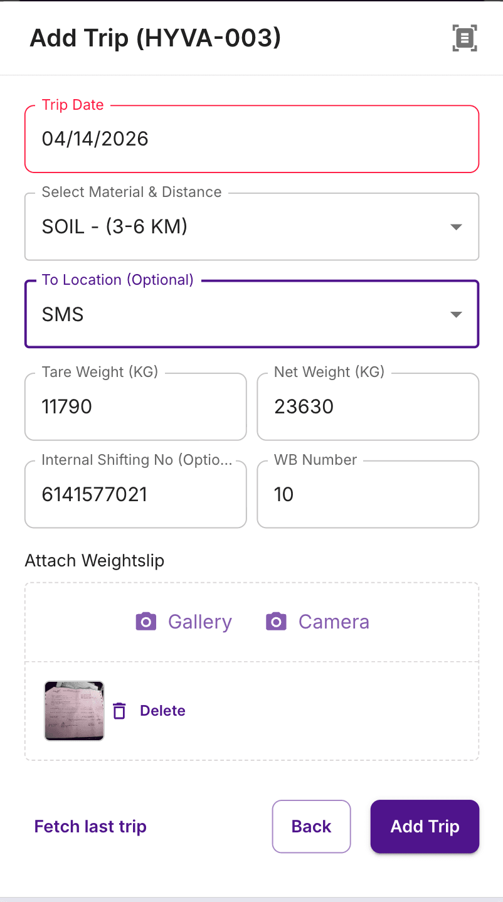
Task: Click the Delete text beside the weightslip
Action: pyautogui.click(x=162, y=711)
